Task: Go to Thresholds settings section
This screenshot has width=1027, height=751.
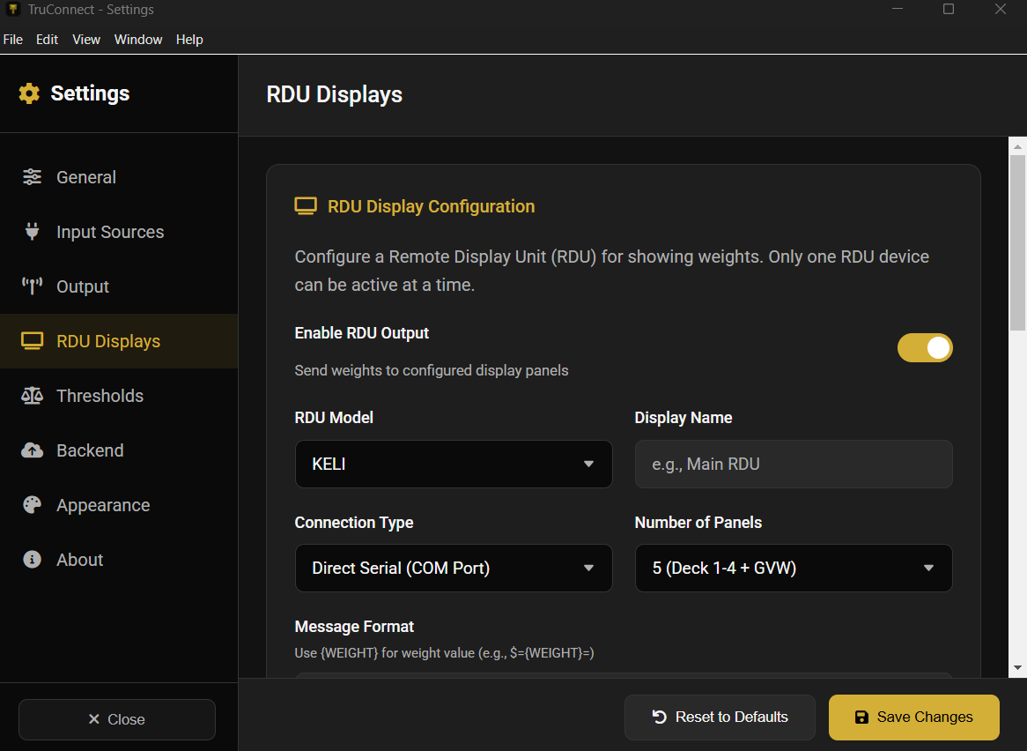Action: click(x=119, y=396)
